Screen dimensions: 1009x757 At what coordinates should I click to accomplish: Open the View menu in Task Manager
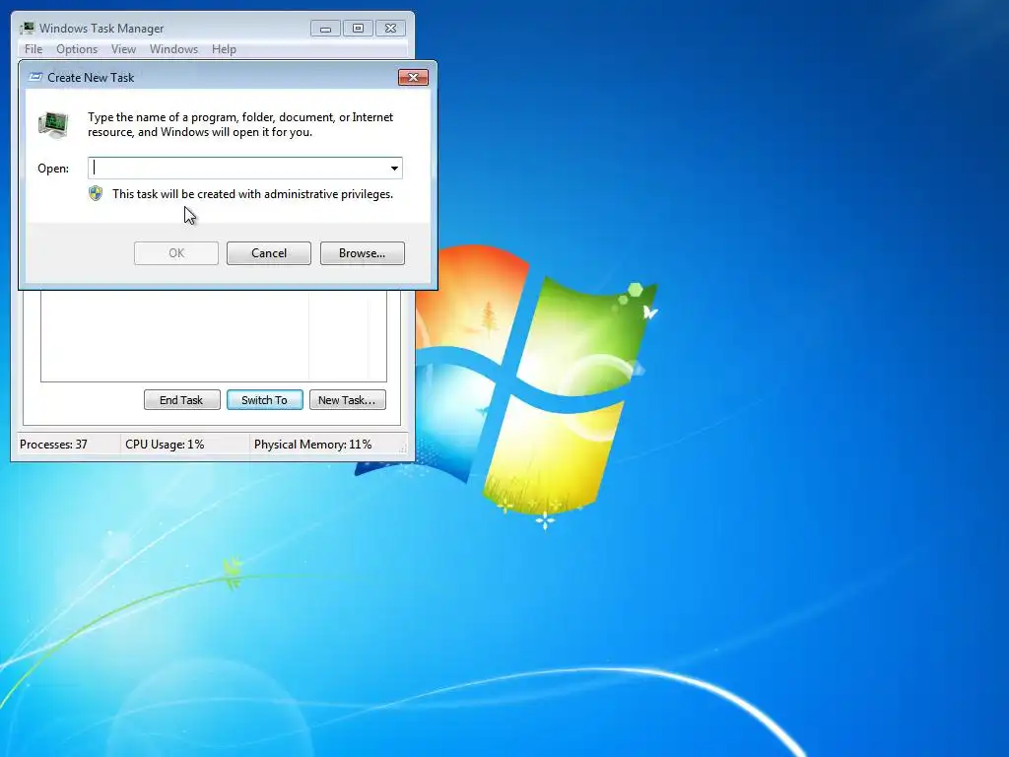[x=123, y=49]
